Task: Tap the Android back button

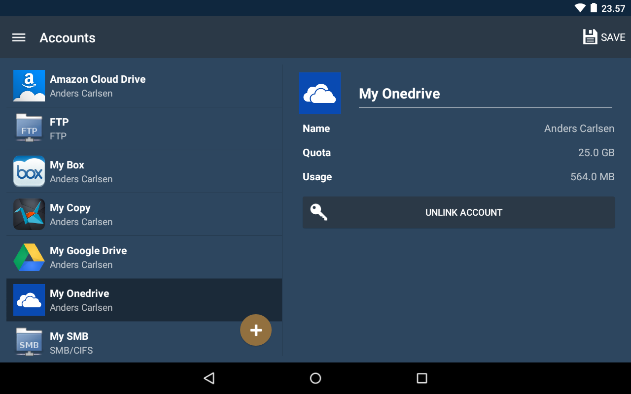Action: (209, 378)
